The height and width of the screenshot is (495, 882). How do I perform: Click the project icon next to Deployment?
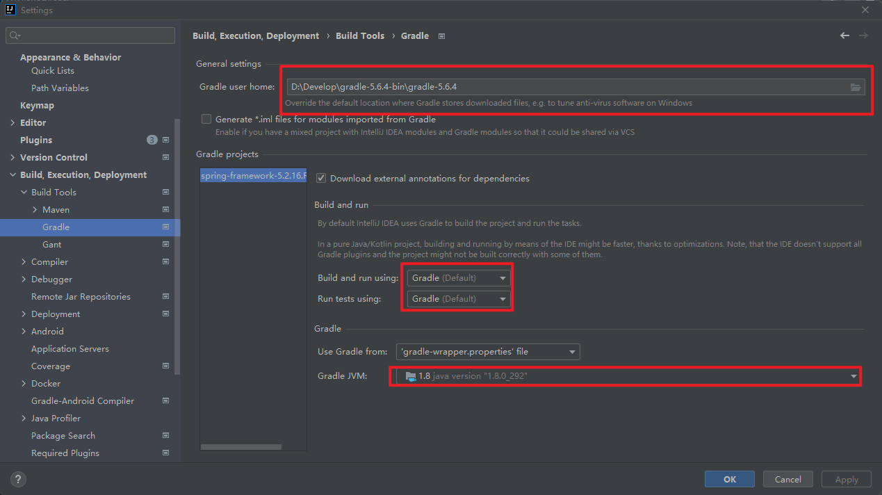pyautogui.click(x=165, y=314)
